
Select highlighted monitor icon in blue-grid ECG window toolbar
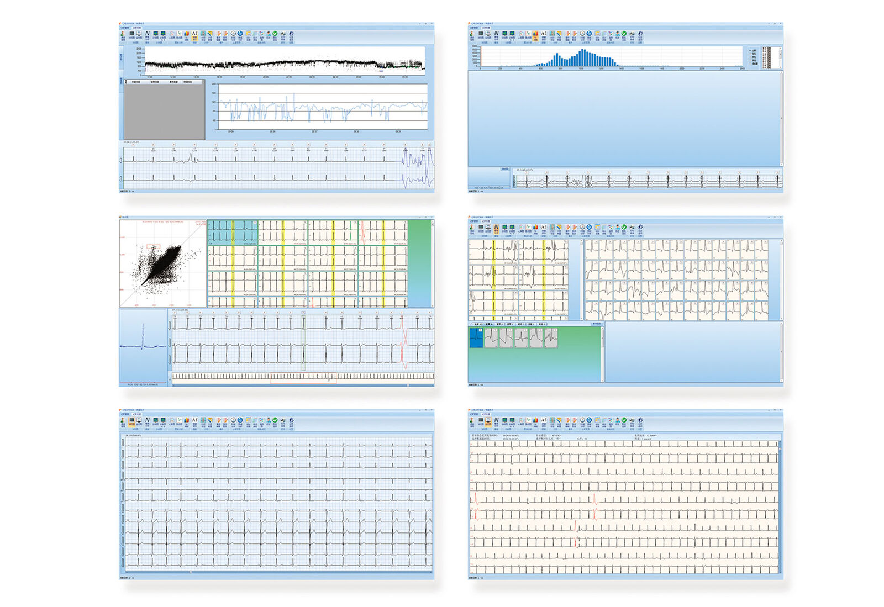(132, 421)
